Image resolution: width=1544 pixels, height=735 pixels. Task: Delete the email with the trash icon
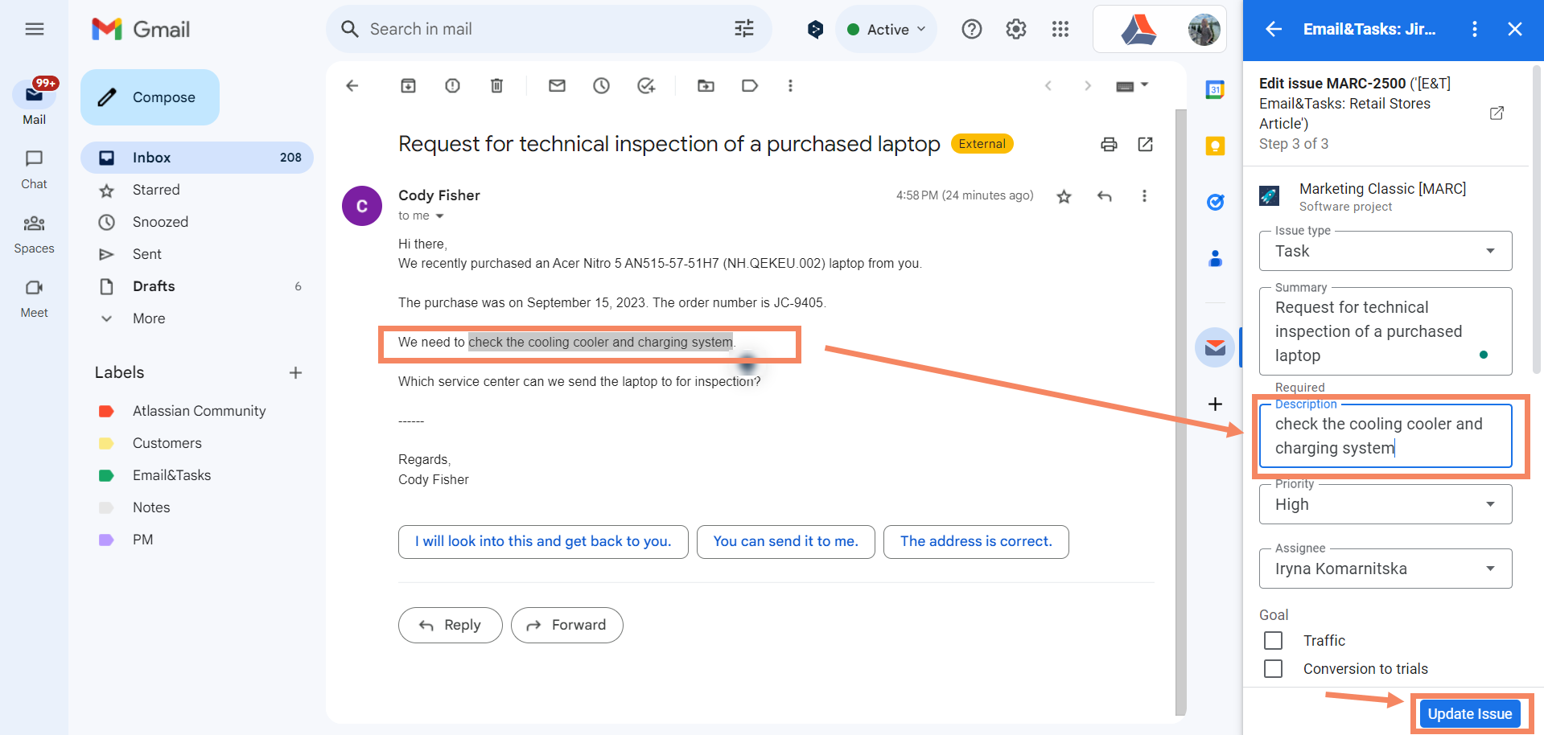click(x=496, y=85)
